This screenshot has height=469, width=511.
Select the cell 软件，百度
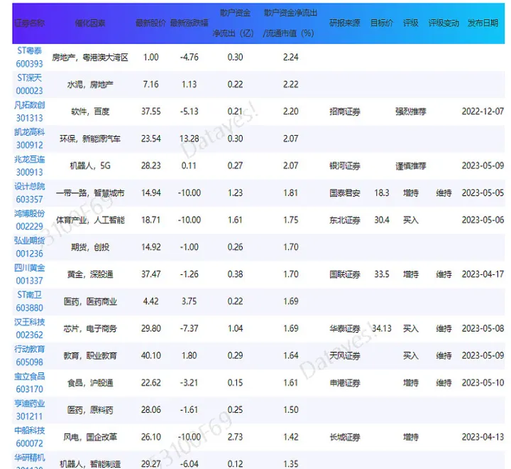[x=90, y=112]
